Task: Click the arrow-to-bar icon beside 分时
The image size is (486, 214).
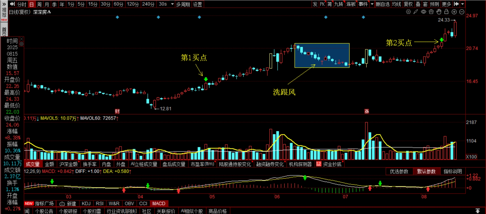Action: pos(12,4)
